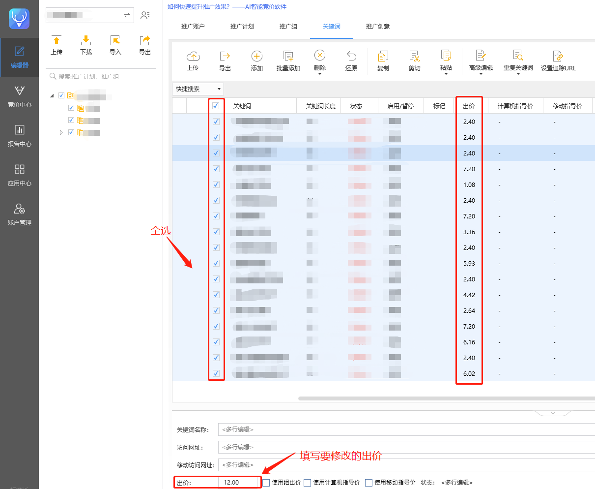Focus the 访问网址 input field

[x=406, y=447]
